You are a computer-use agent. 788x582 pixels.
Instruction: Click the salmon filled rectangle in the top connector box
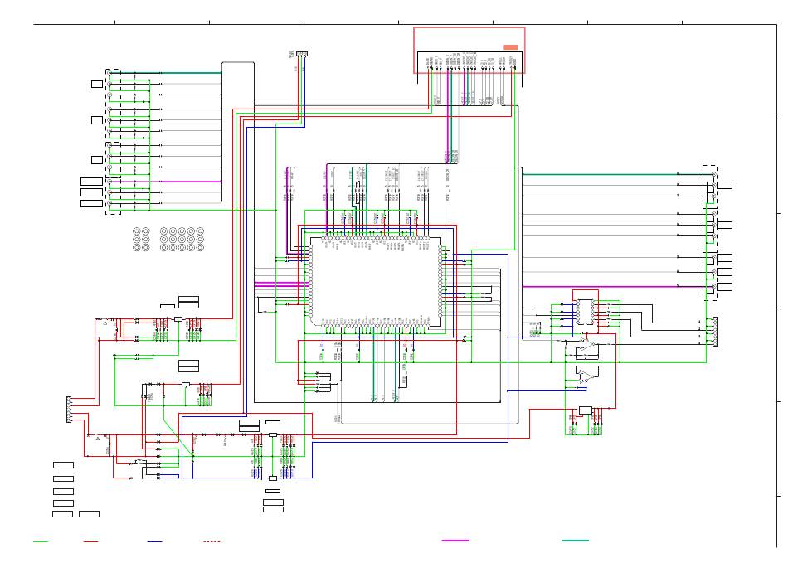[511, 47]
